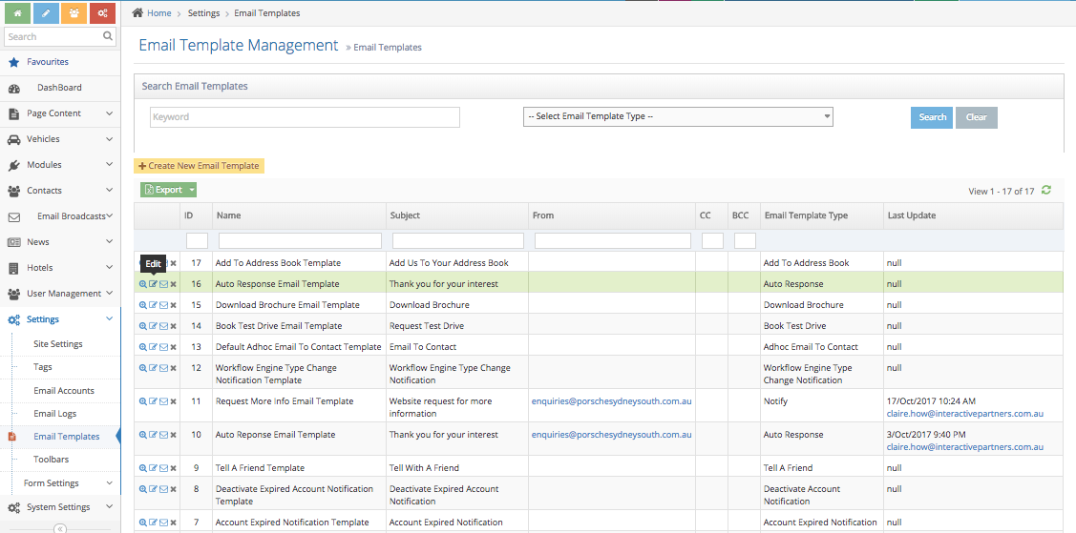Screen dimensions: 1076x533
Task: Click the view magnifier icon for template 15
Action: click(143, 305)
